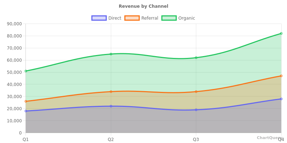Click the Referral data point at Q4
Viewport: 287px width, 143px height.
(281, 76)
